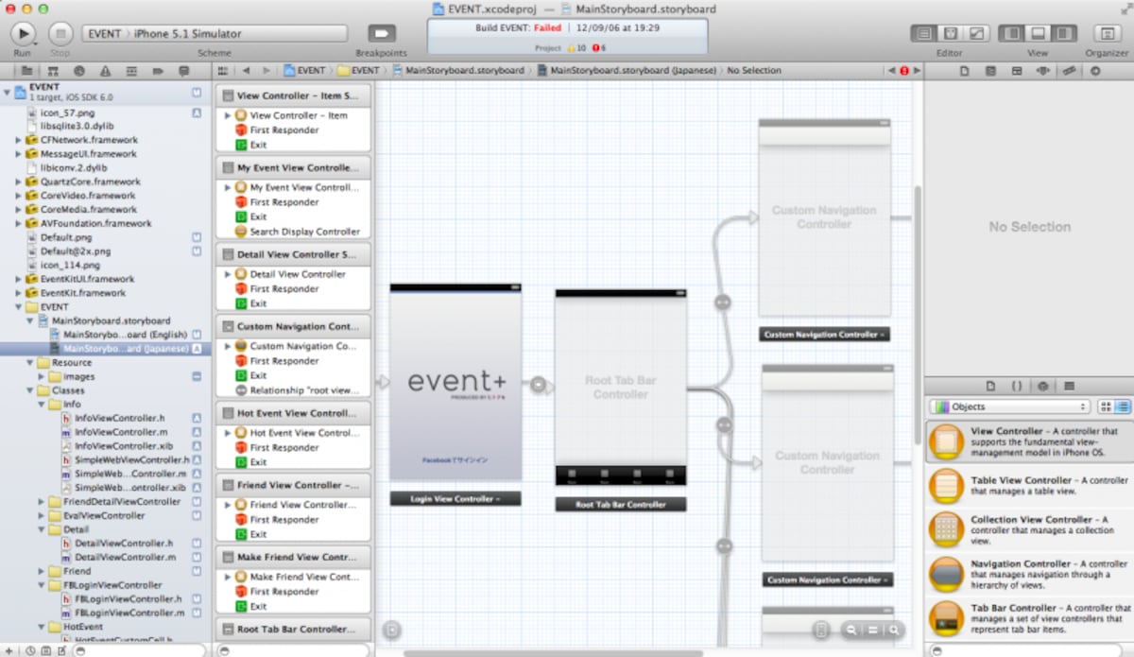Image resolution: width=1134 pixels, height=657 pixels.
Task: Filter navigator by recently edited files
Action: pos(31,650)
